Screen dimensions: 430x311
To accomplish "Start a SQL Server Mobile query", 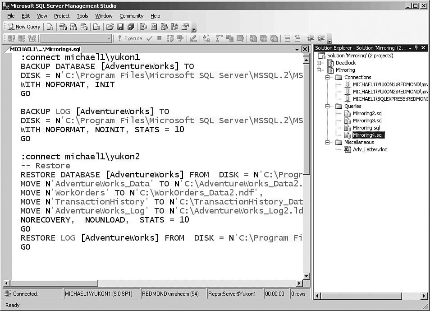I will click(x=96, y=27).
